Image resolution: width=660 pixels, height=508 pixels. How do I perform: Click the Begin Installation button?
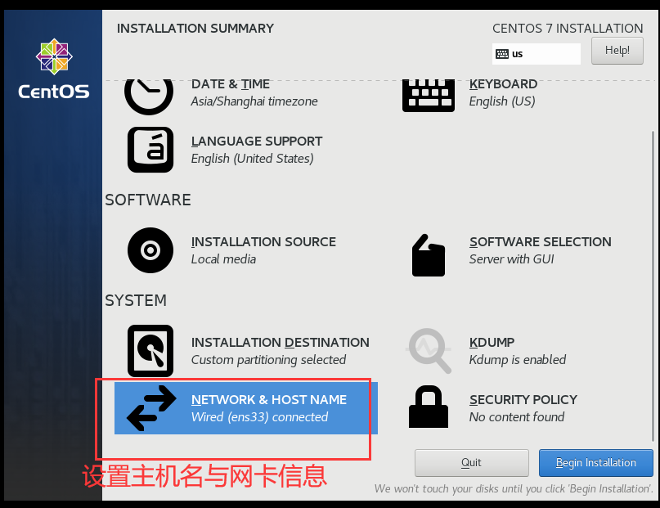(596, 462)
